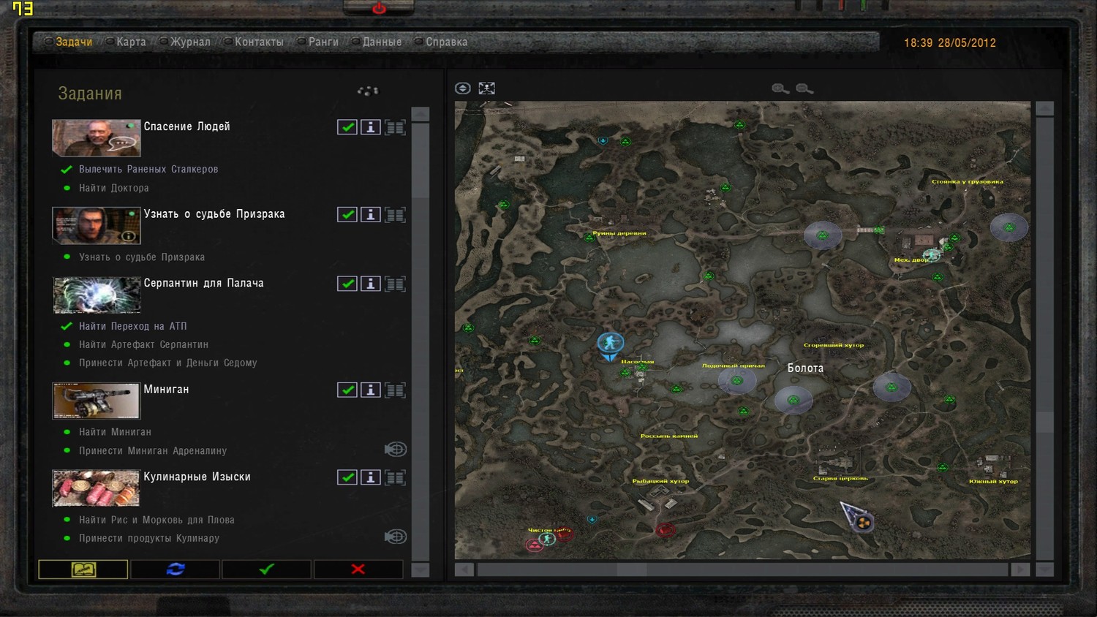The image size is (1097, 617).
Task: Switch to the Контакты tab
Action: [259, 42]
